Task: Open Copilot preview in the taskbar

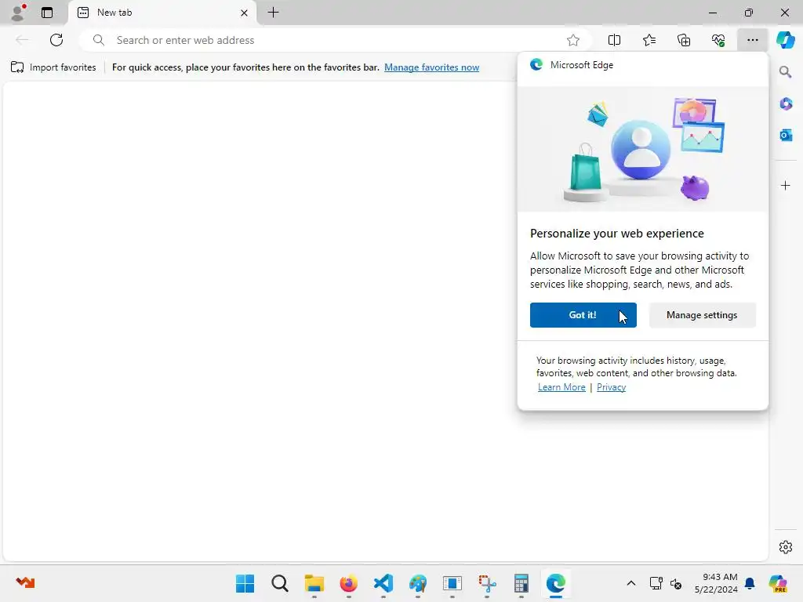Action: [777, 583]
